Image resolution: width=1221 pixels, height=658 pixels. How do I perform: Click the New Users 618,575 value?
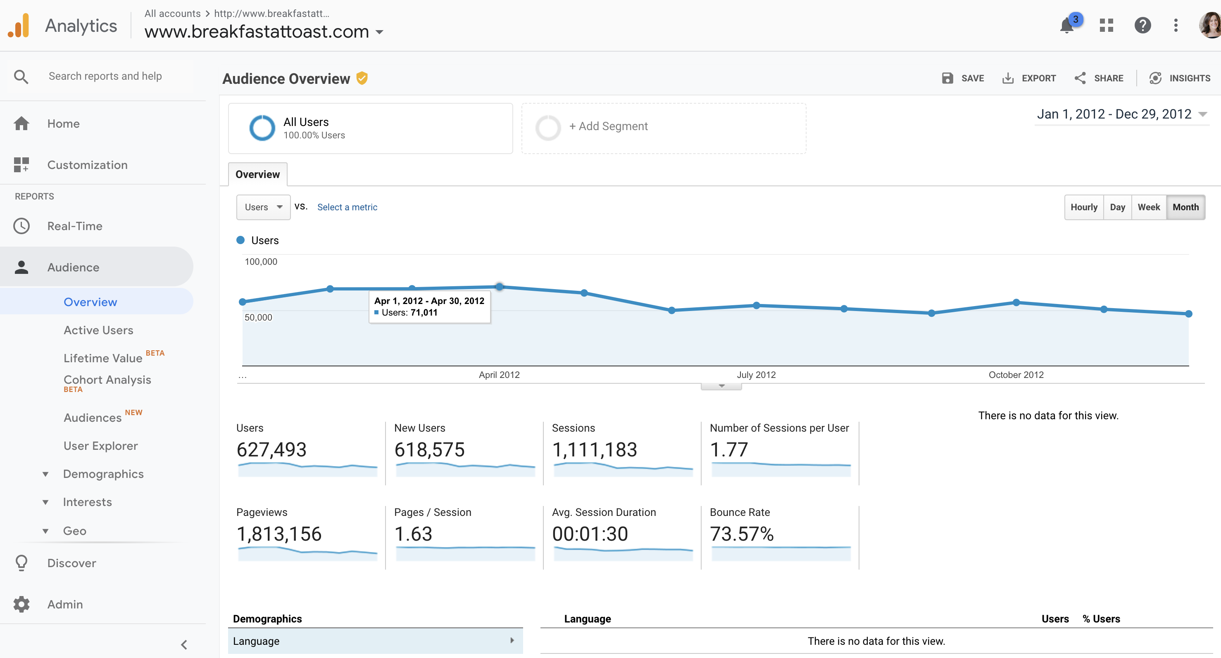click(x=429, y=449)
